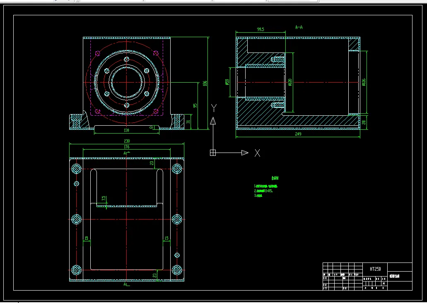
Task: Pick the 15 wall dimension on right side
Action: pyautogui.click(x=166, y=239)
